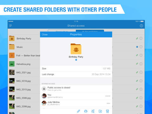This screenshot has width=152, height=114.
Task: Open IMG_2318.jpg thumbnail
Action: (x=12, y=81)
